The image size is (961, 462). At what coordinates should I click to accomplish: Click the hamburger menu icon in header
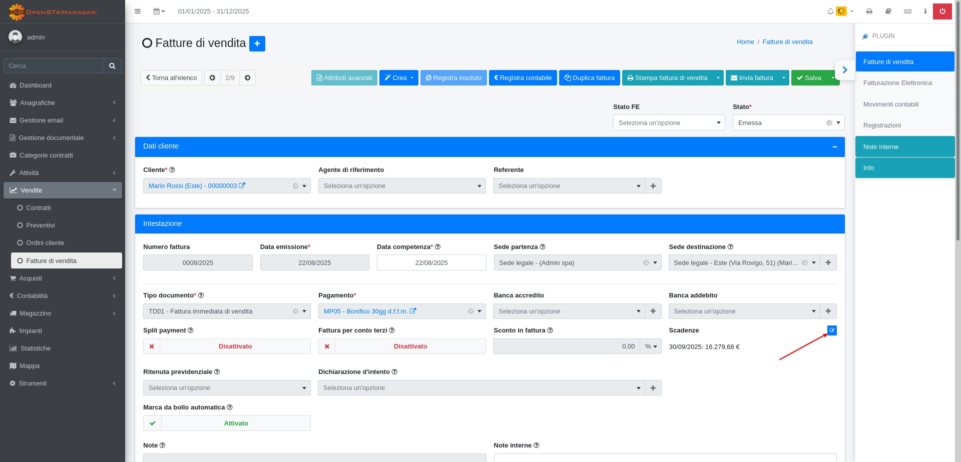click(x=138, y=11)
